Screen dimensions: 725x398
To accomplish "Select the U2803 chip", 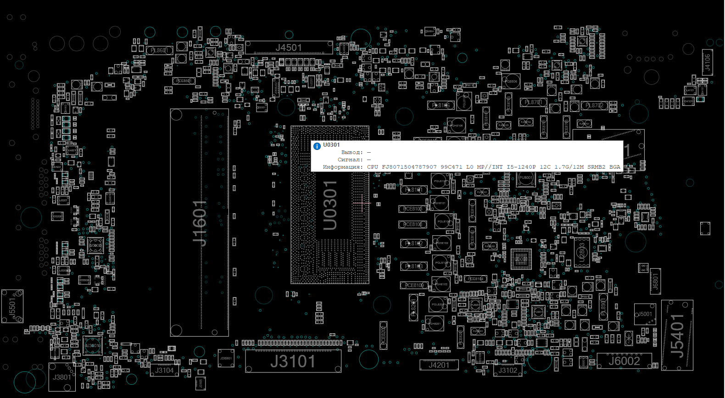I will pyautogui.click(x=582, y=252).
